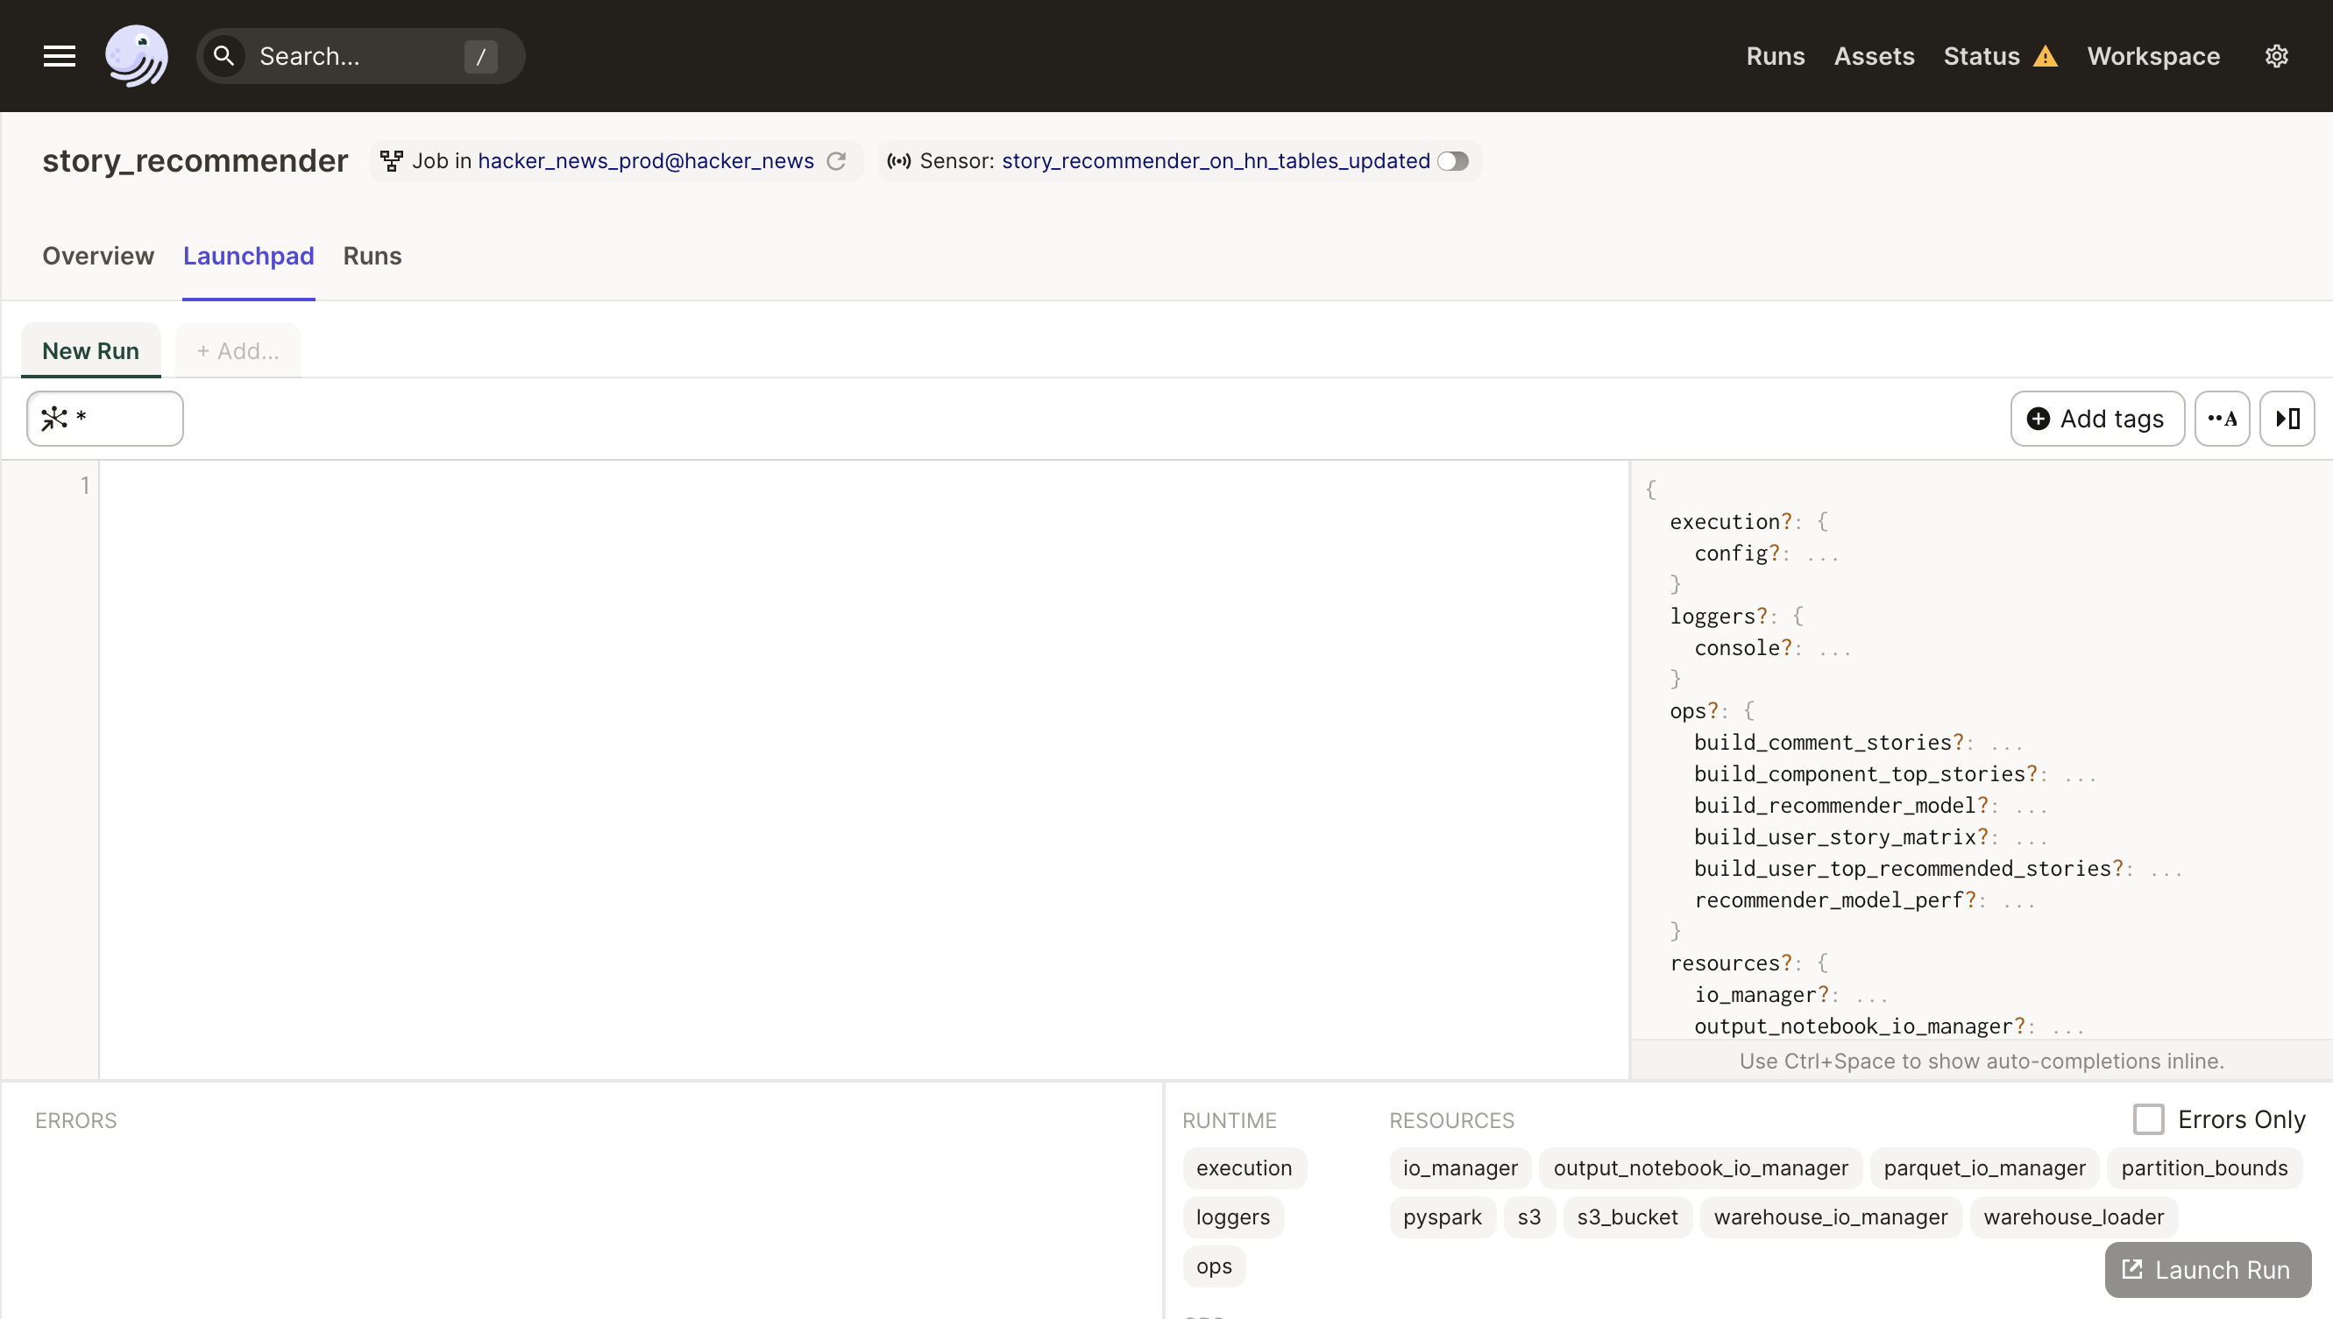Image resolution: width=2333 pixels, height=1319 pixels.
Task: Collapse the right config schema panel
Action: pos(2287,419)
